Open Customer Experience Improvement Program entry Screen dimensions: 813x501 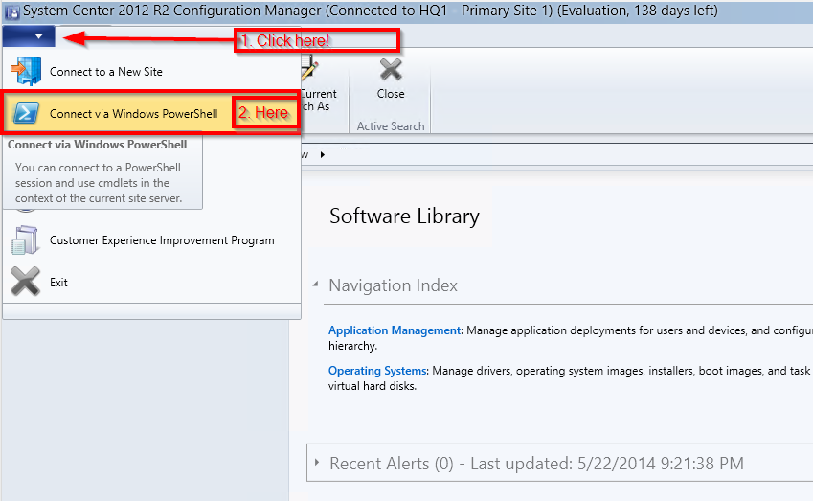tap(162, 240)
